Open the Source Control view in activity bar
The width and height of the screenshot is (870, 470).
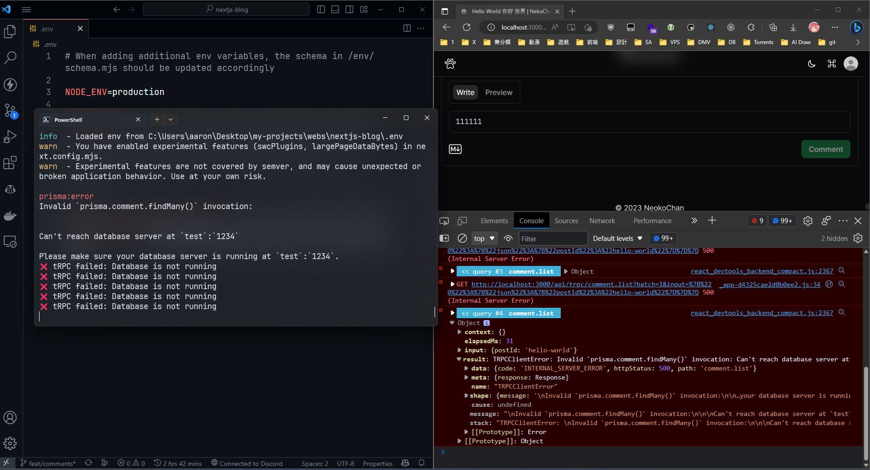click(10, 110)
